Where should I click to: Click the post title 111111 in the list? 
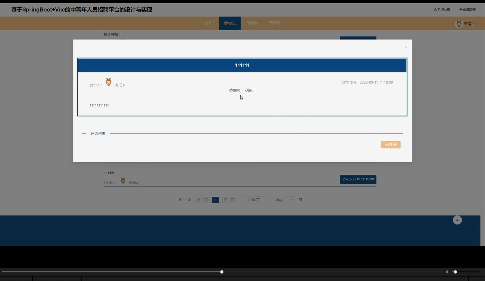tap(109, 173)
